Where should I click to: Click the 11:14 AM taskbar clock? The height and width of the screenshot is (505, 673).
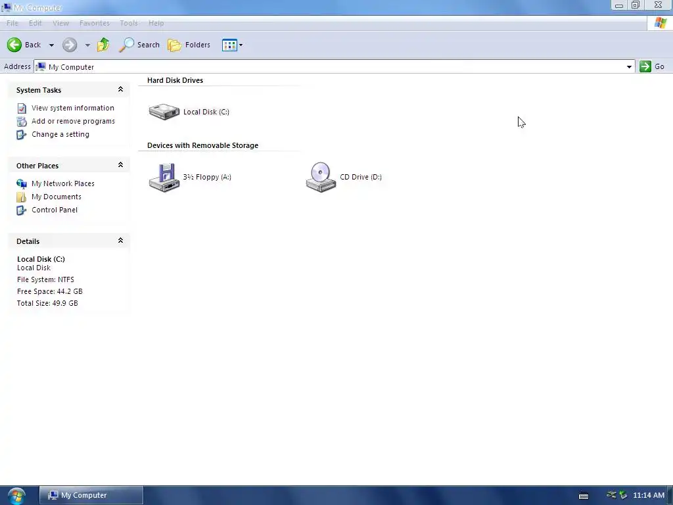click(x=649, y=495)
